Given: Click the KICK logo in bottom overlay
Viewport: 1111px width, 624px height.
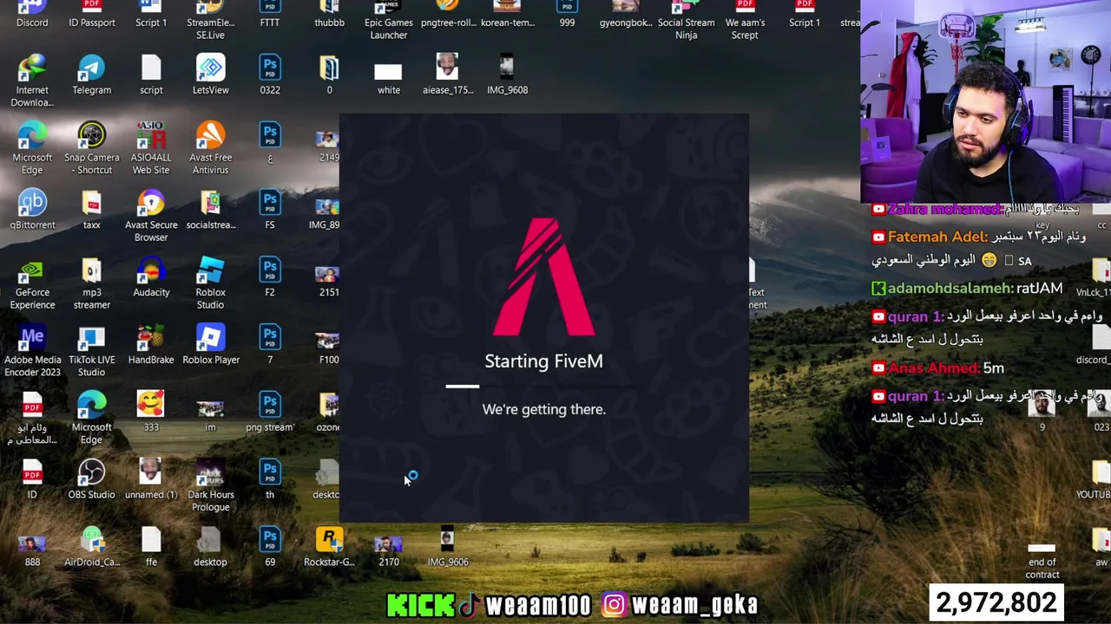Looking at the screenshot, I should pos(420,605).
